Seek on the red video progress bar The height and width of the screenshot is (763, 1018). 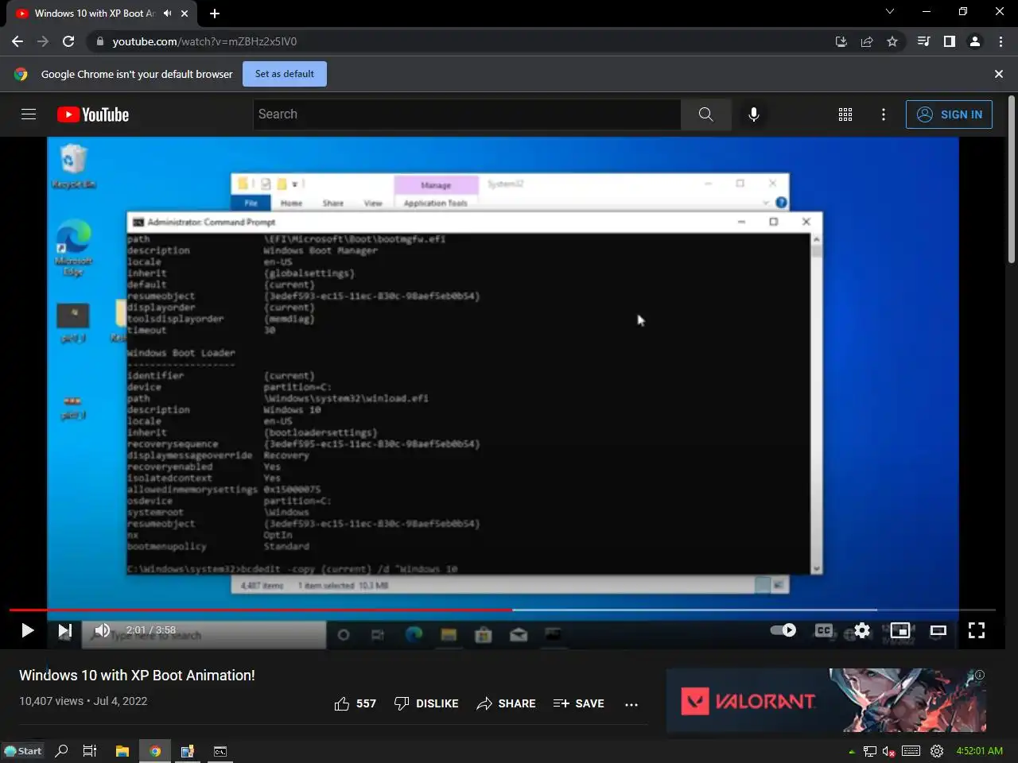pos(261,610)
